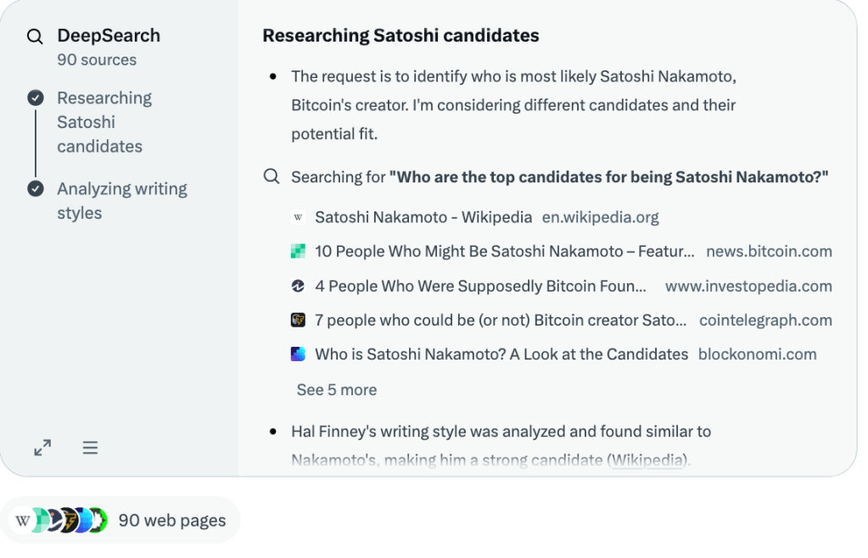Select the Analyzing writing styles step
This screenshot has height=558, width=868.
pos(121,201)
